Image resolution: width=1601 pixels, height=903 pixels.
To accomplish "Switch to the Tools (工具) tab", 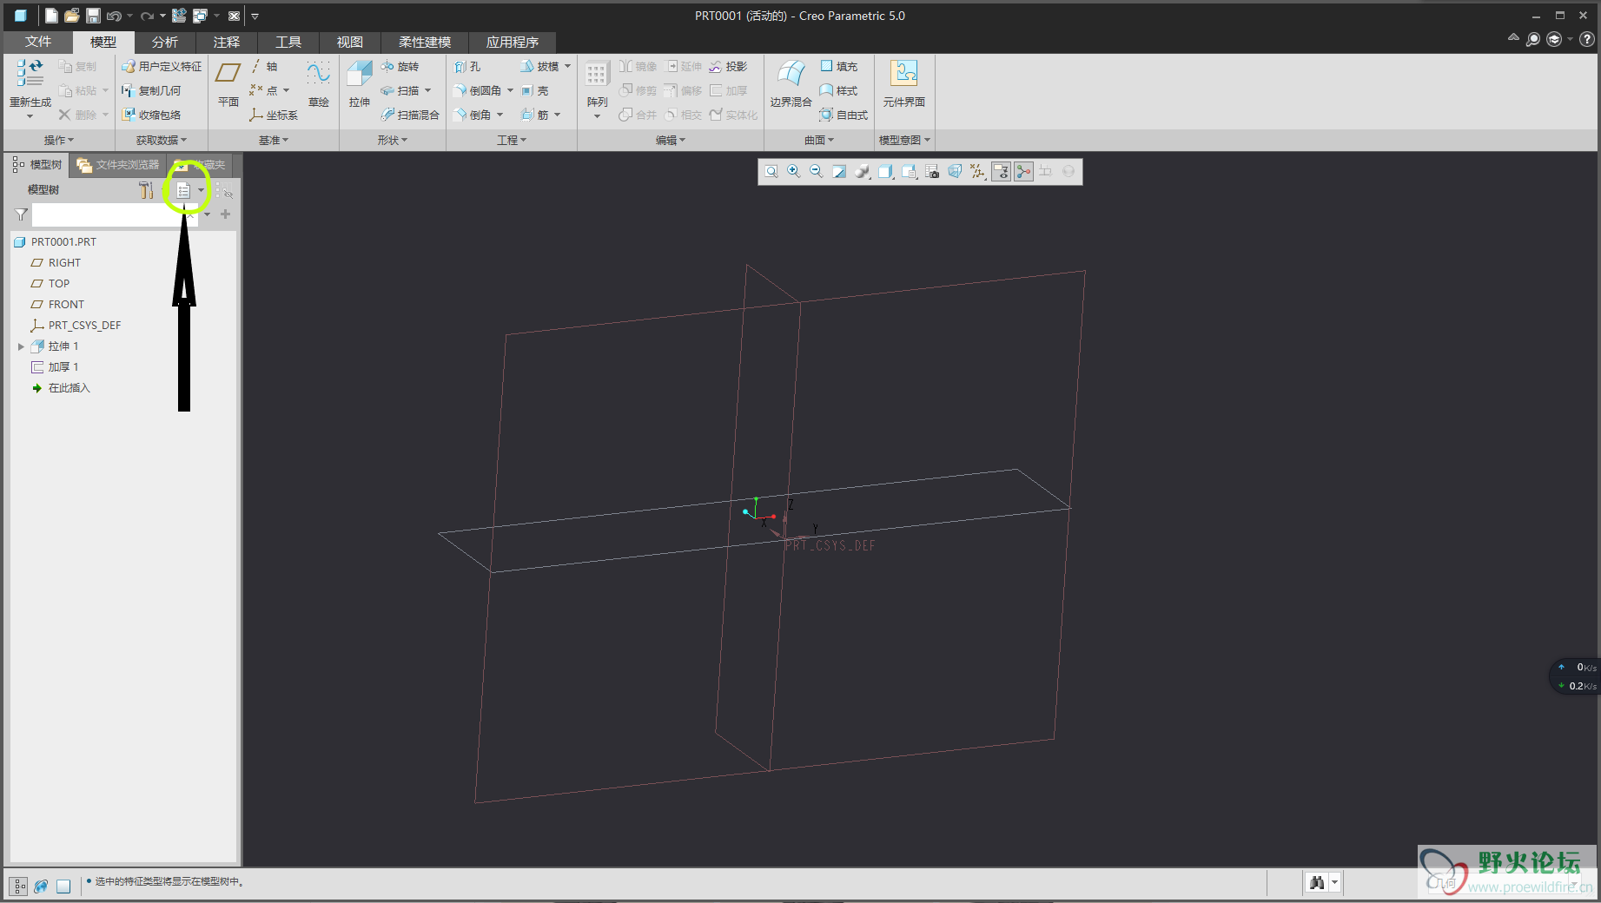I will 288,42.
